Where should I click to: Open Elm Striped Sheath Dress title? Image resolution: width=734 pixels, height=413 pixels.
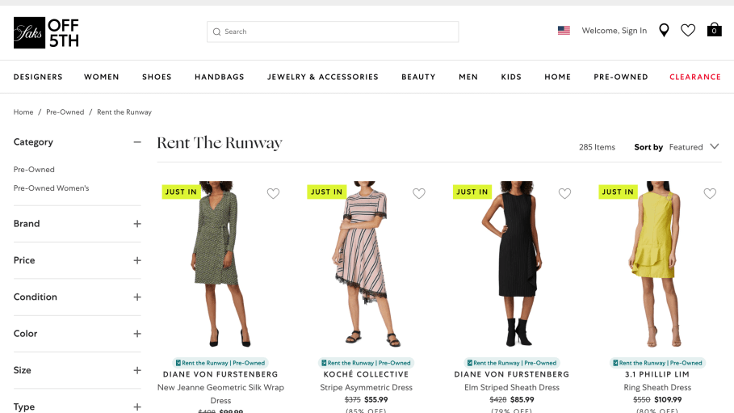click(512, 387)
